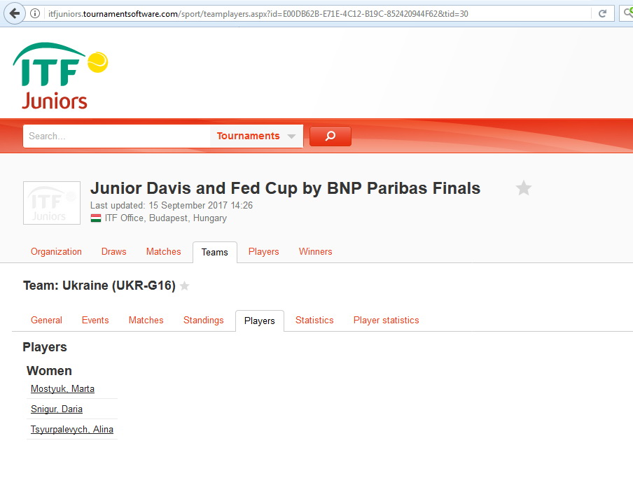Open the Draws tab
Viewport: 633px width, 478px height.
tap(114, 252)
